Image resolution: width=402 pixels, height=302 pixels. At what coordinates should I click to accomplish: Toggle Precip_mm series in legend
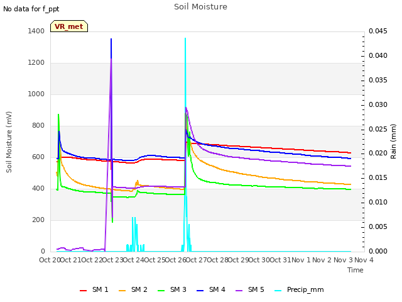coord(299,289)
